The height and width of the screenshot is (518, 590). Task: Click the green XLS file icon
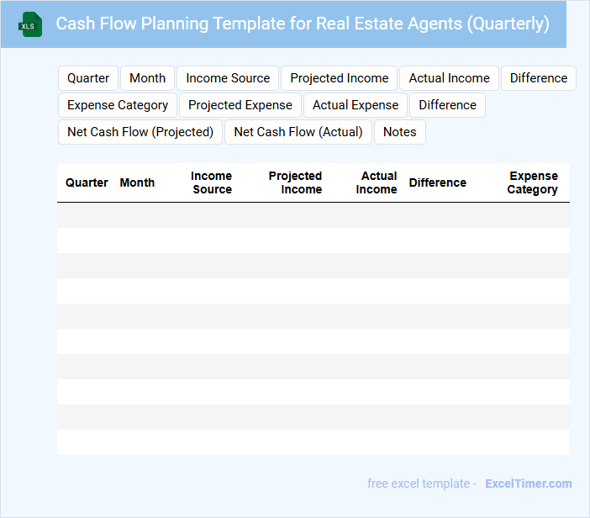point(29,24)
